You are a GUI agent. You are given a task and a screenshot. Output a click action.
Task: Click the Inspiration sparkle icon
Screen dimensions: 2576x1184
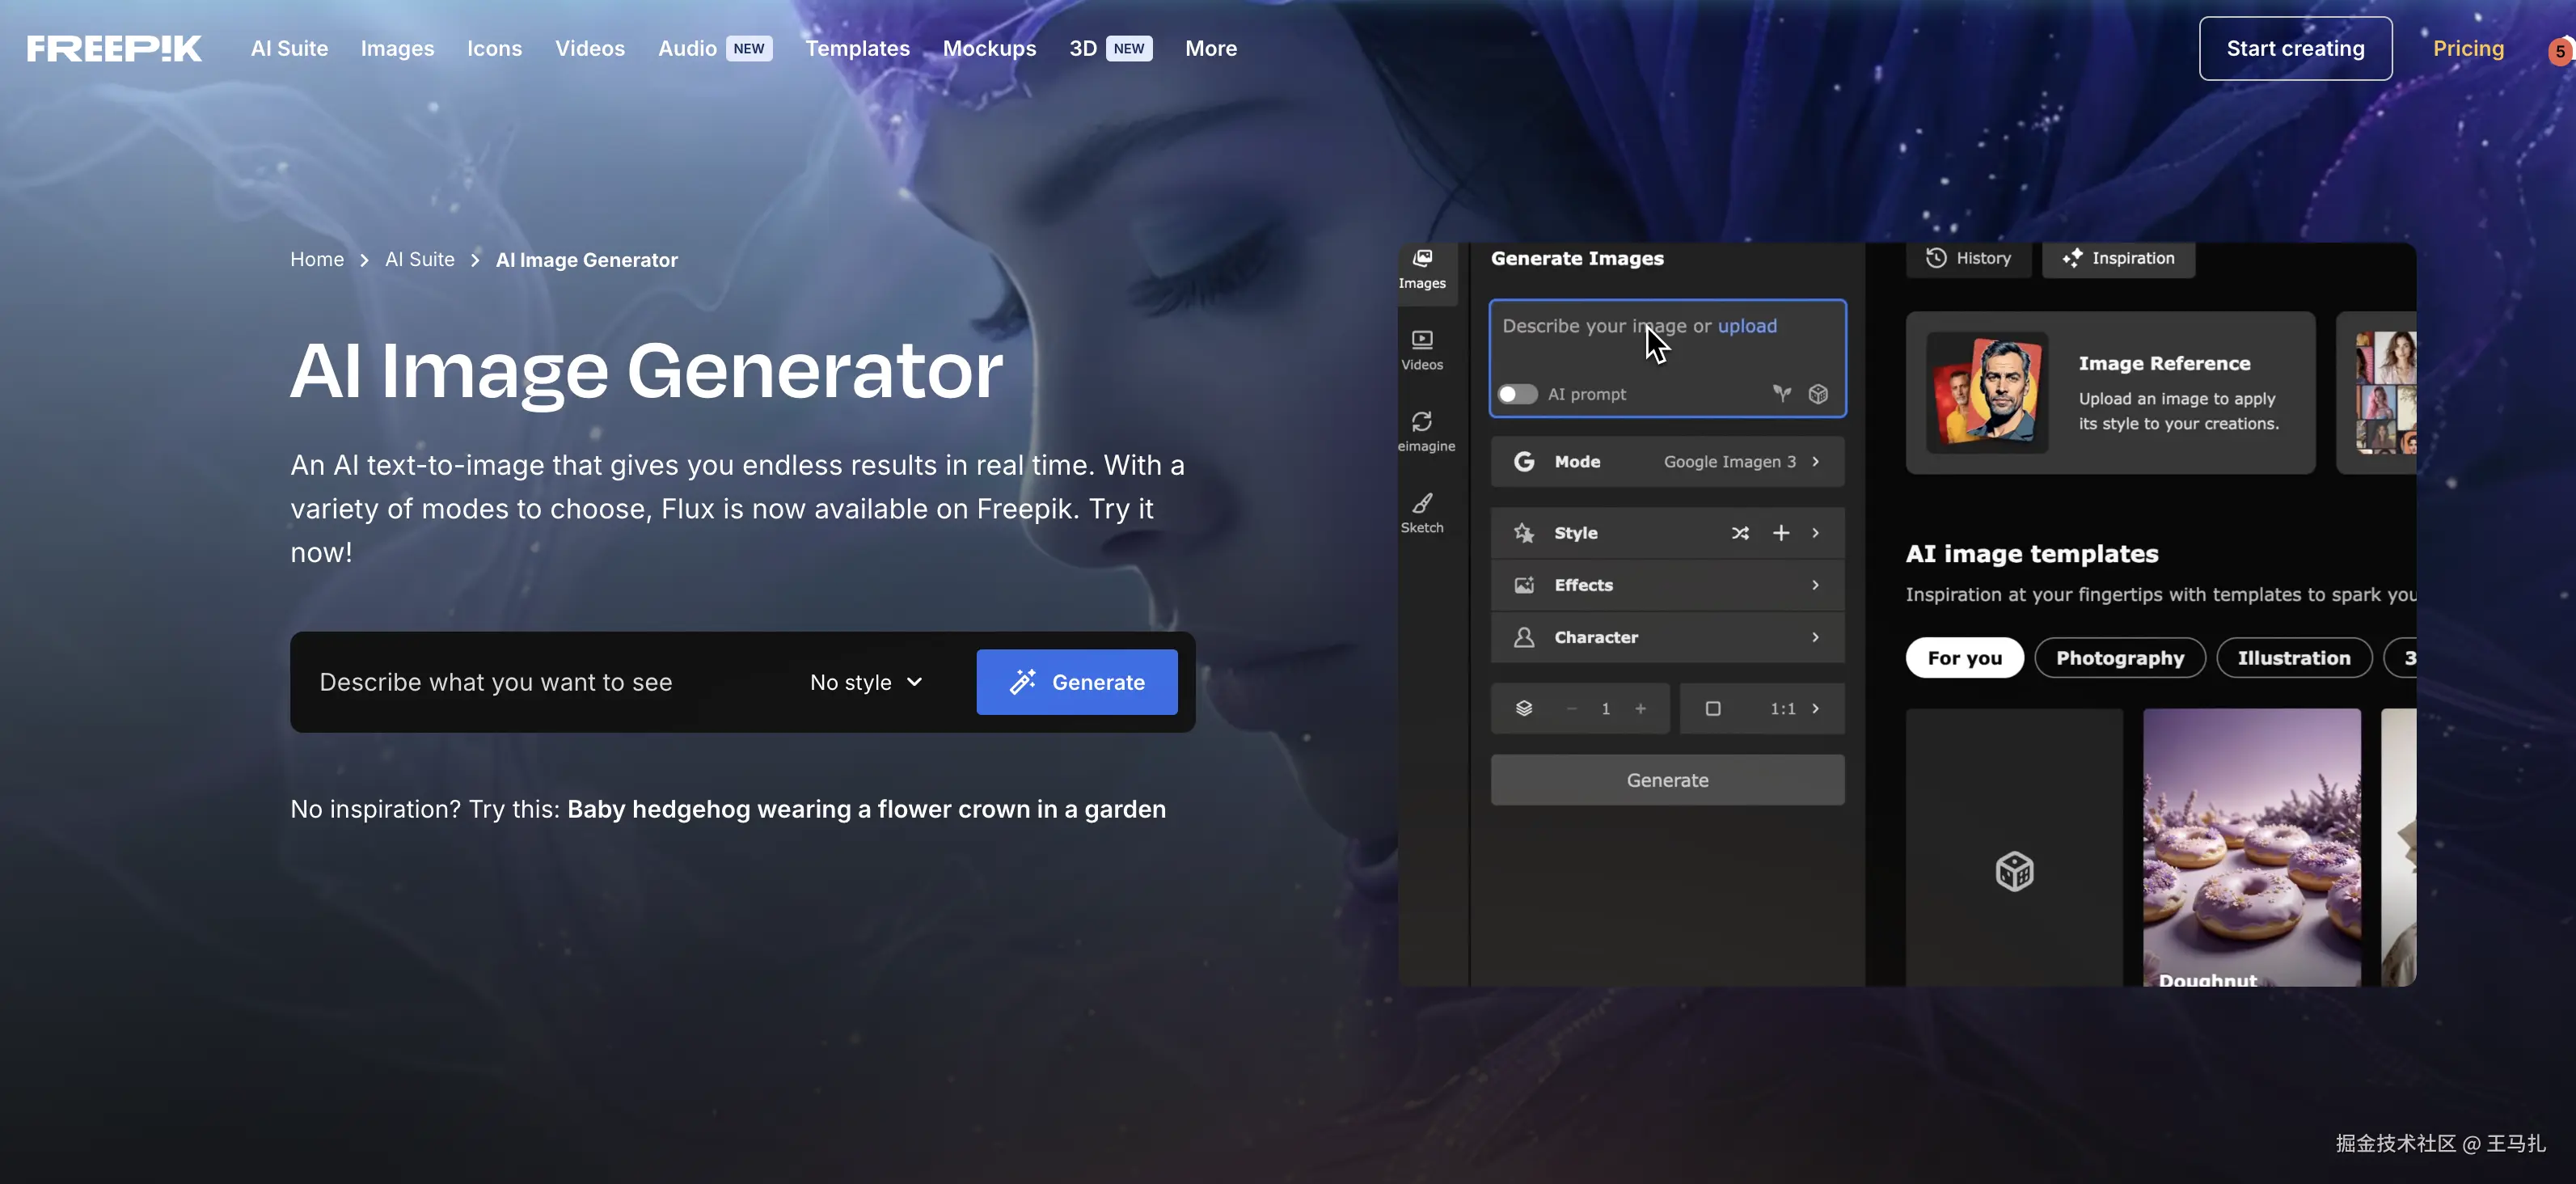coord(2072,258)
